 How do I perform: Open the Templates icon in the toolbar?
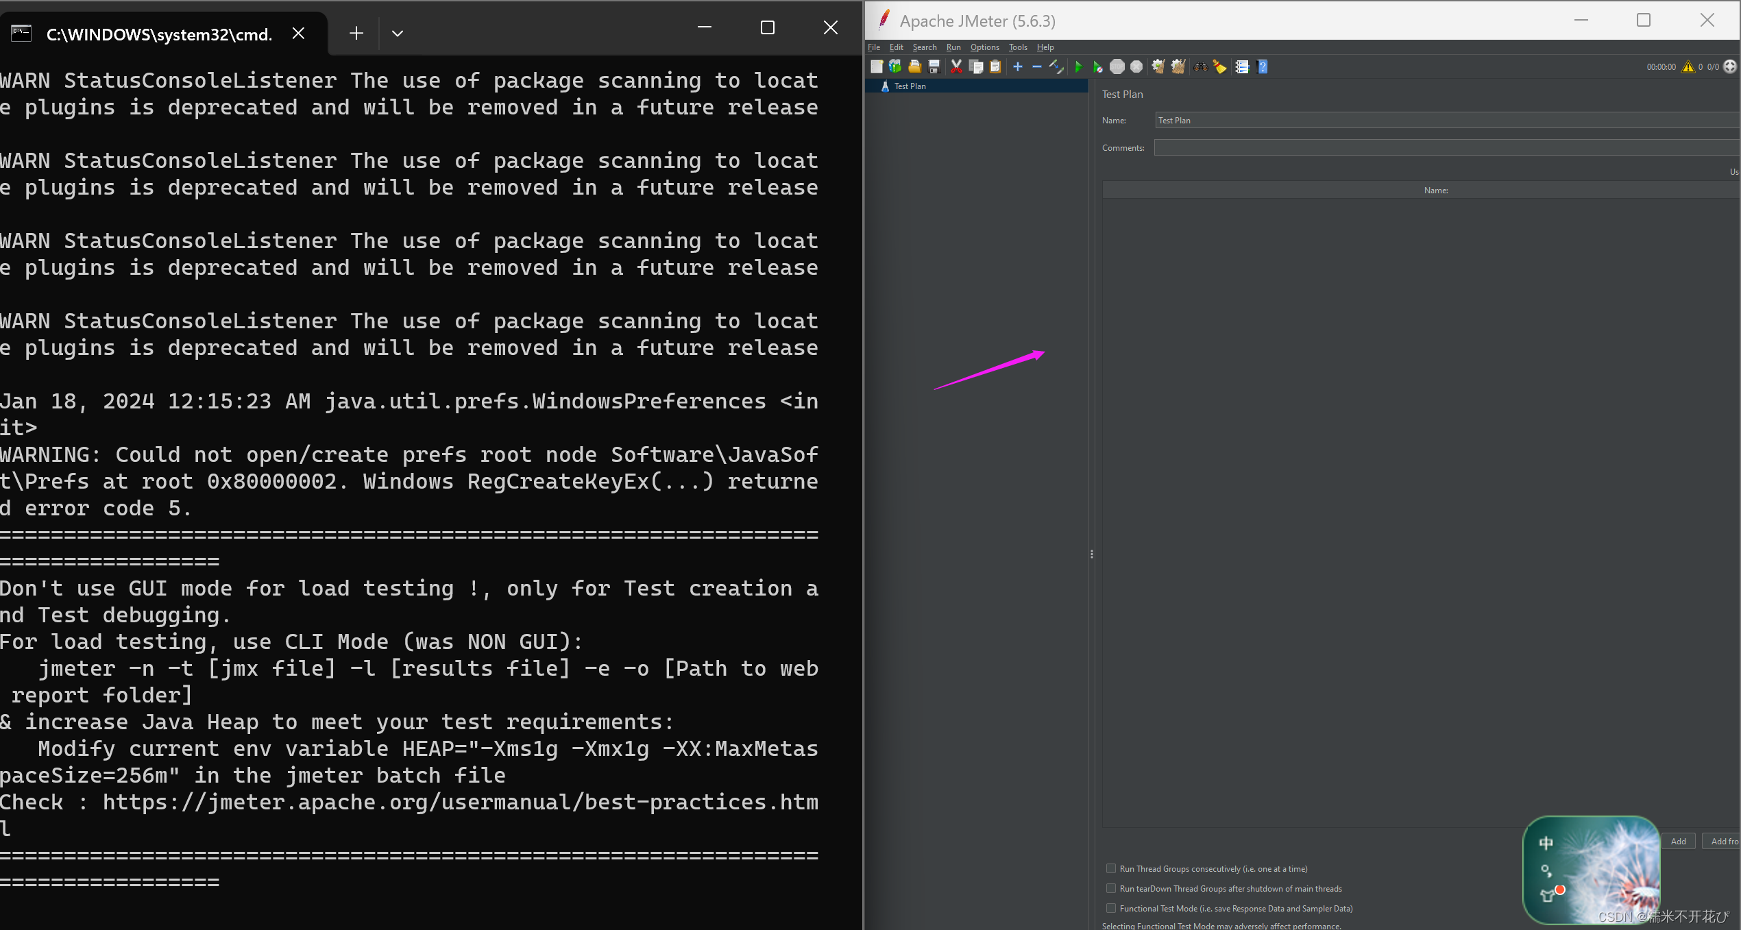[x=895, y=66]
